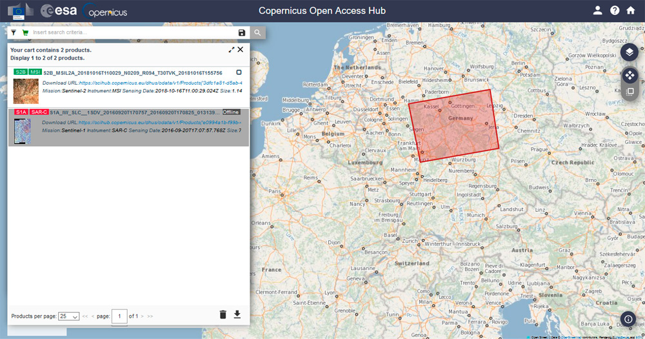The width and height of the screenshot is (645, 339).
Task: Open the green shopping cart icon
Action: coord(26,32)
